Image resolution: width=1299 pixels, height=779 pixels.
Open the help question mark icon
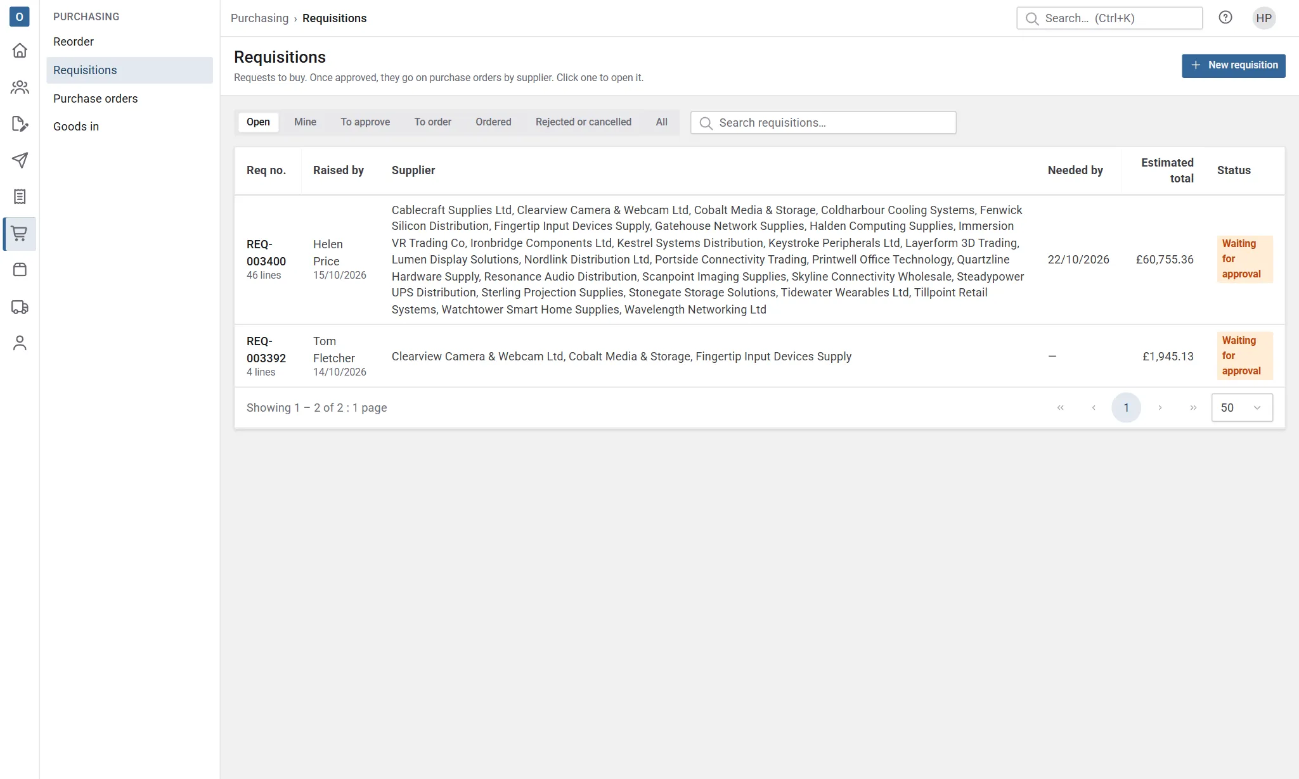click(x=1225, y=18)
